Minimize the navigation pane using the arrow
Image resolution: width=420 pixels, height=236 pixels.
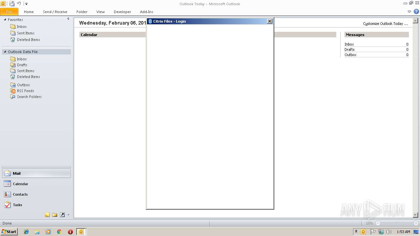68,19
